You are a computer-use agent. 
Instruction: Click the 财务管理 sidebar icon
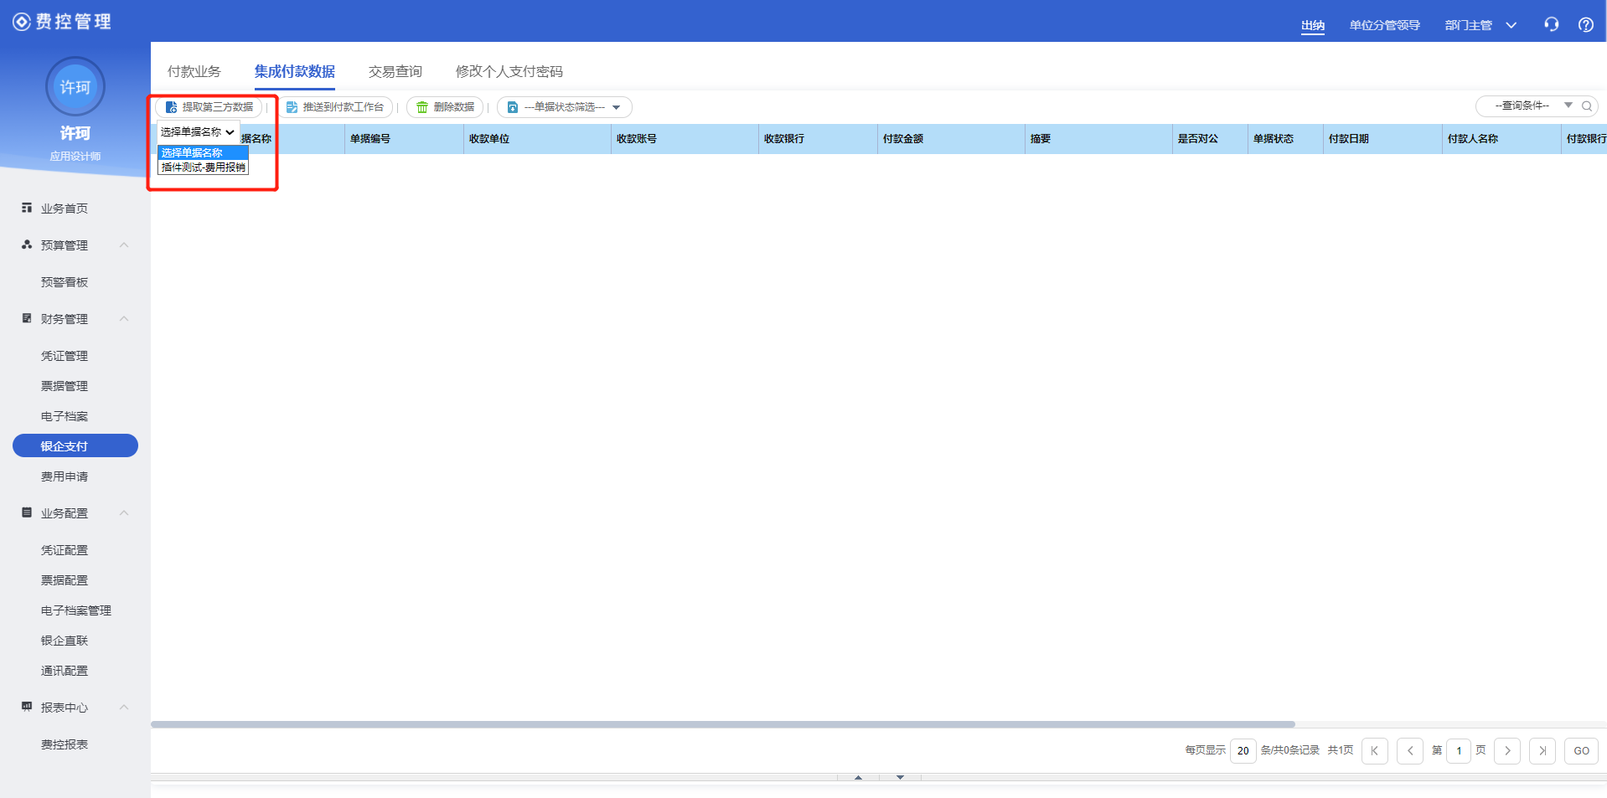(x=27, y=318)
